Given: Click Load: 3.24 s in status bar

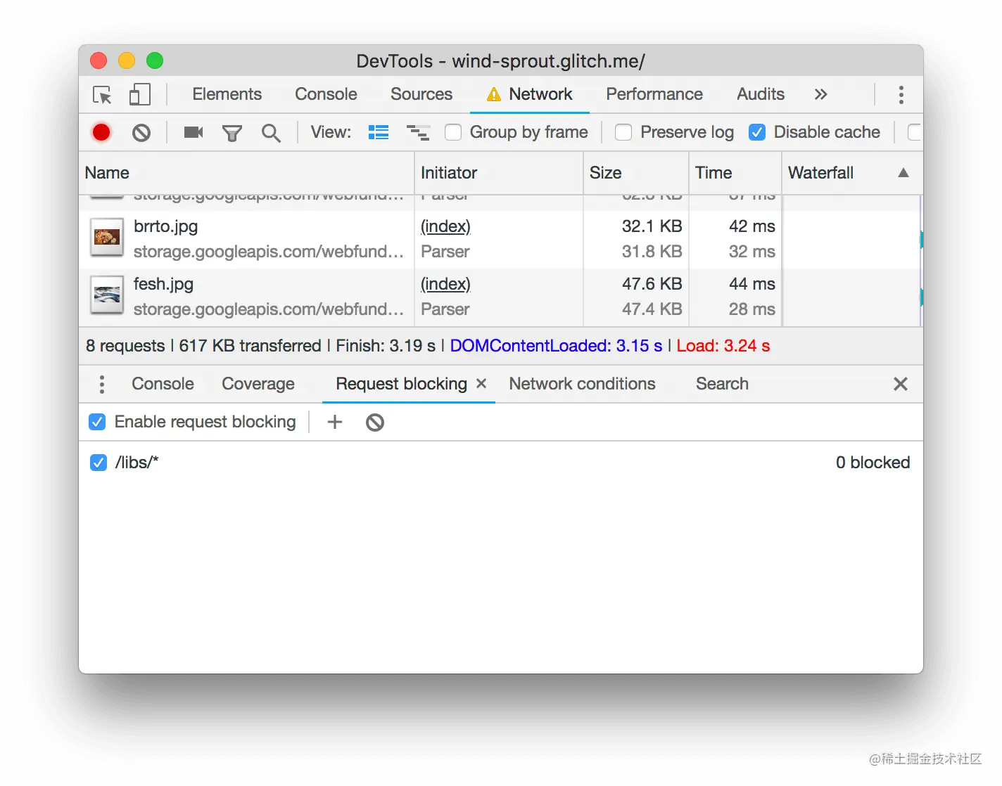Looking at the screenshot, I should (723, 346).
